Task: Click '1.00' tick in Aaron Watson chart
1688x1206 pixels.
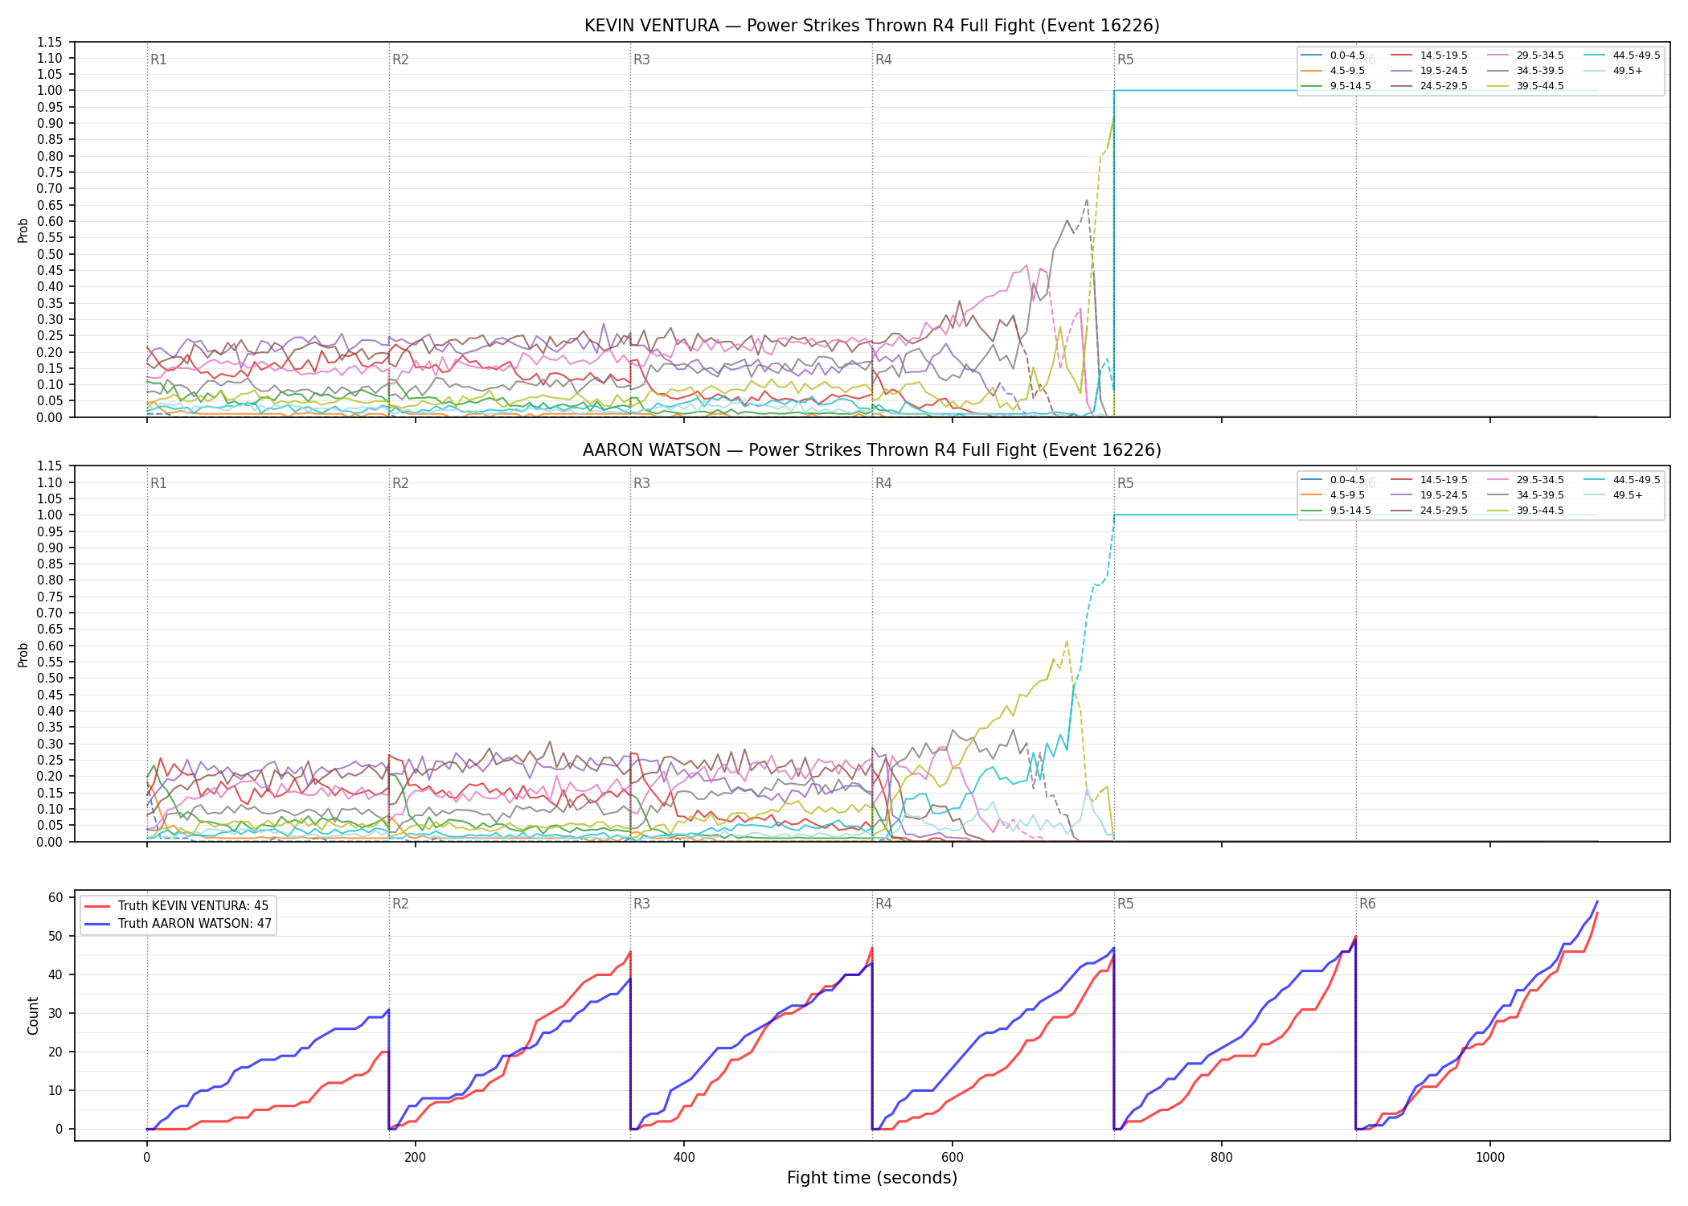Action: pyautogui.click(x=50, y=515)
